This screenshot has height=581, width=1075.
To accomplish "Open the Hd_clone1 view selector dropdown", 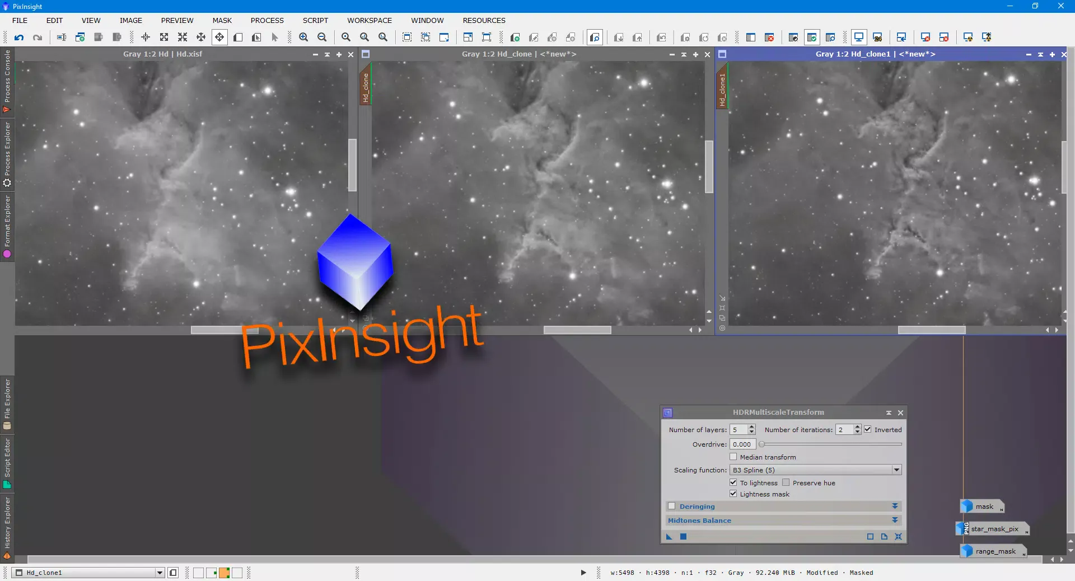I will [160, 573].
